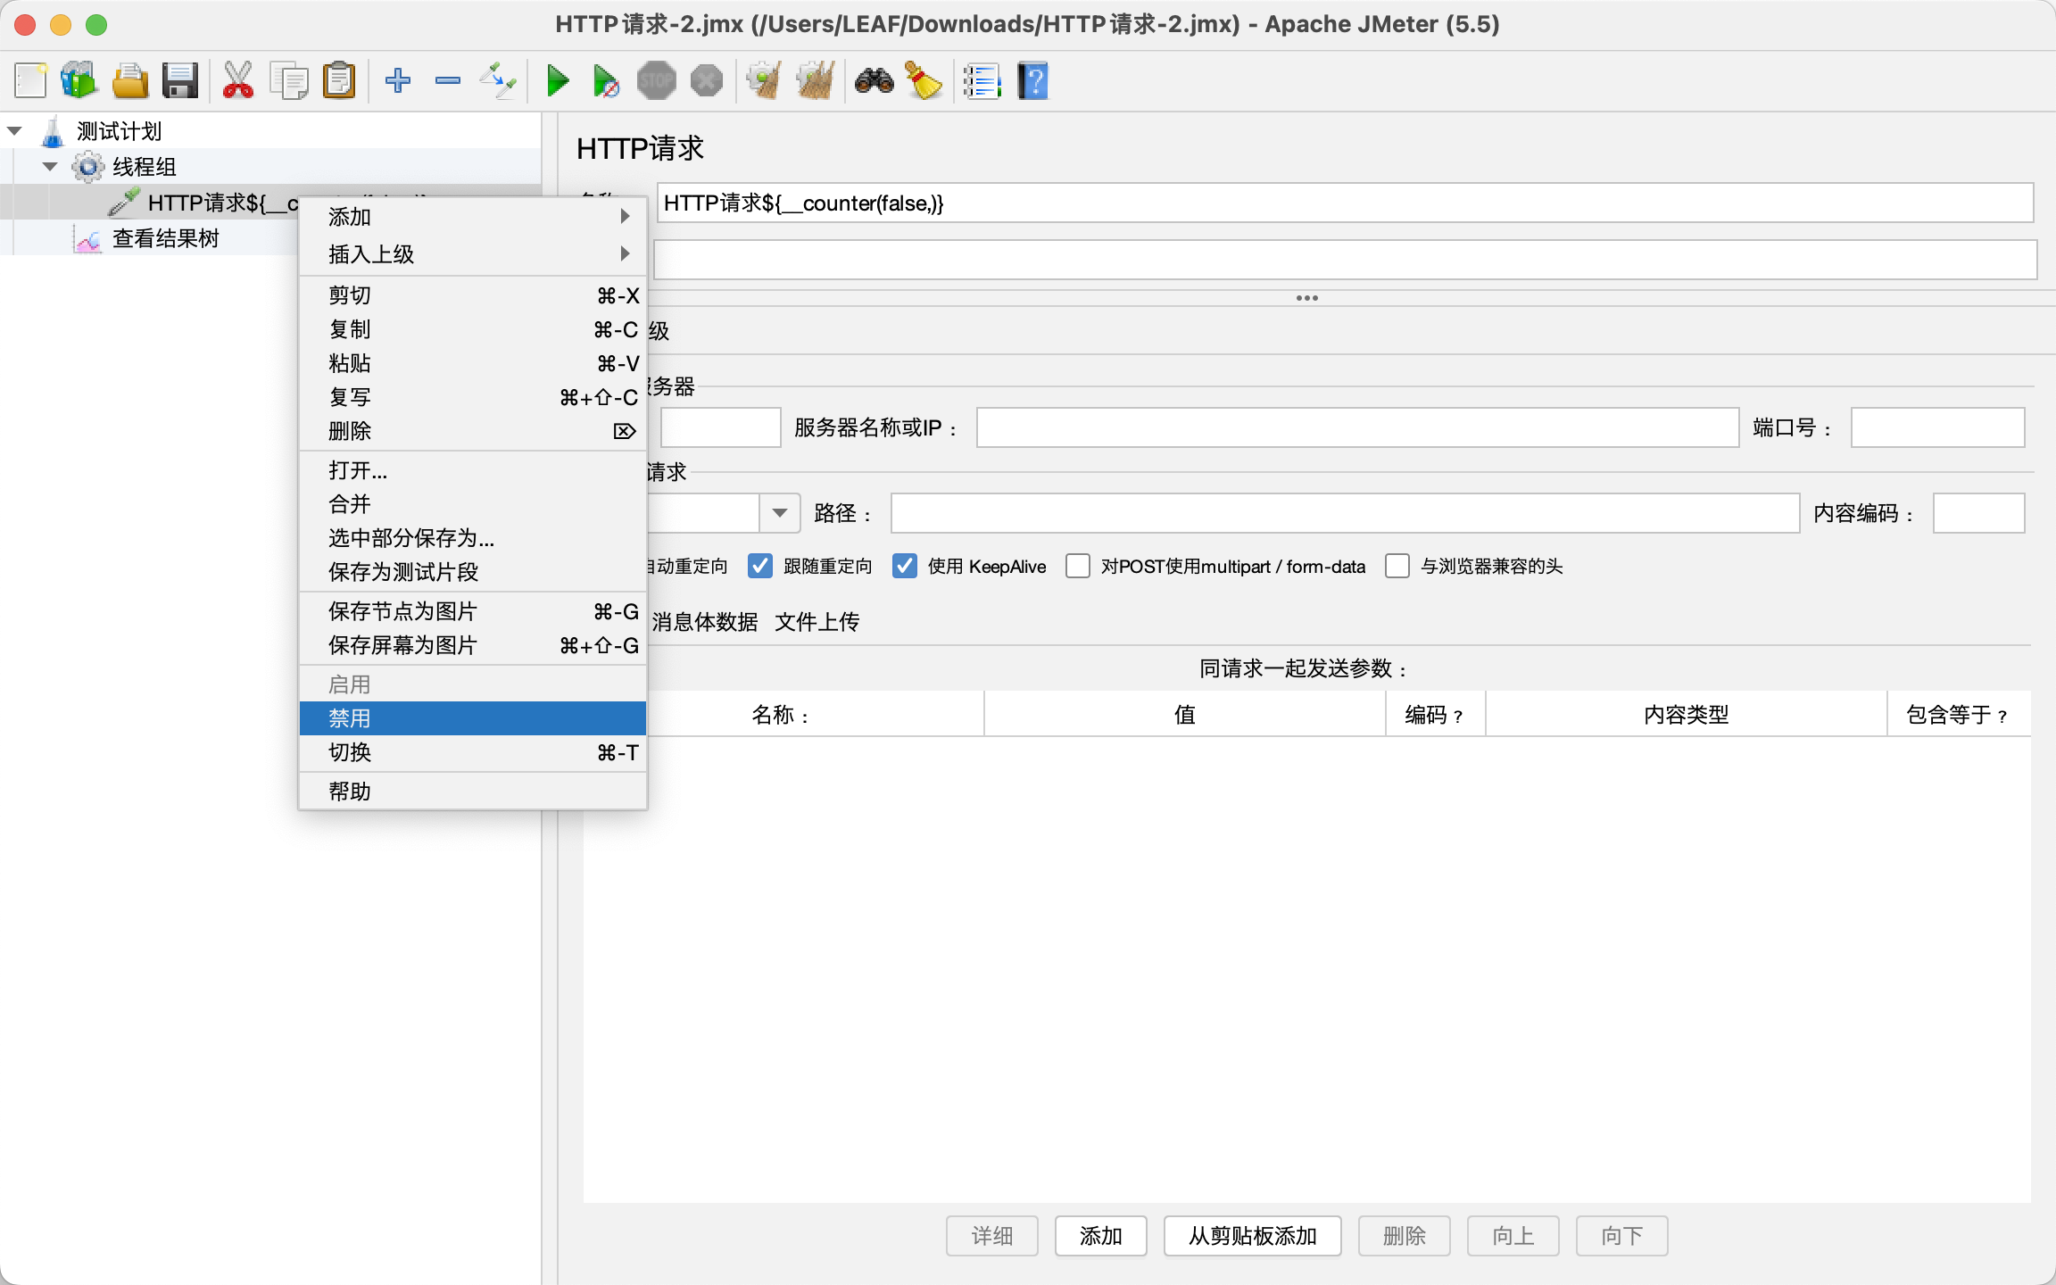
Task: Click the Clear All double broom icon
Action: click(816, 81)
